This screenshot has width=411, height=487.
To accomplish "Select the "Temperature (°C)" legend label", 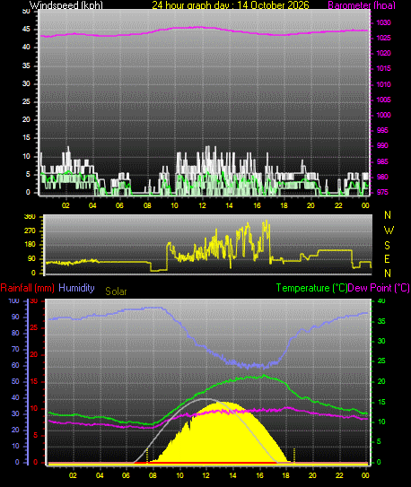I will (x=311, y=288).
